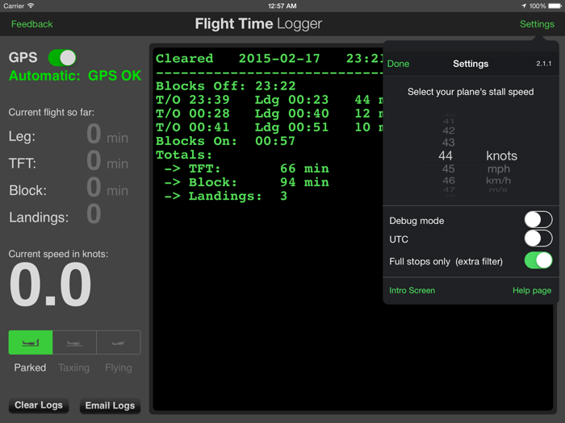The width and height of the screenshot is (565, 423).
Task: Tap the battery indicator icon
Action: (555, 6)
